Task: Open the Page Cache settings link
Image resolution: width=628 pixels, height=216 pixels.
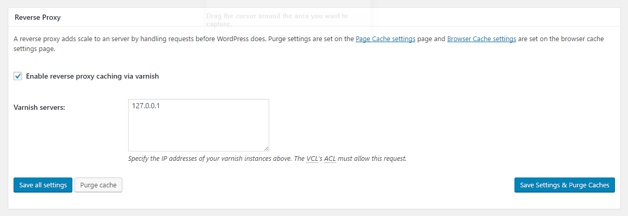Action: (385, 39)
